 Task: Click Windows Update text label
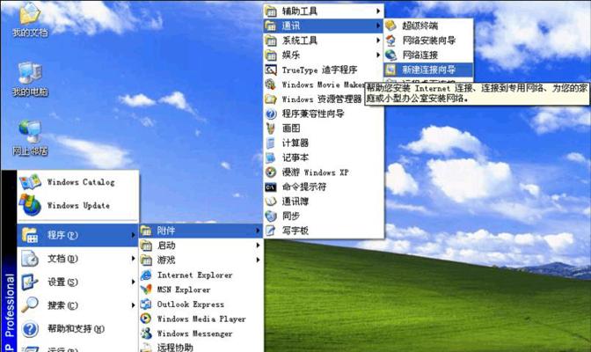coord(78,206)
